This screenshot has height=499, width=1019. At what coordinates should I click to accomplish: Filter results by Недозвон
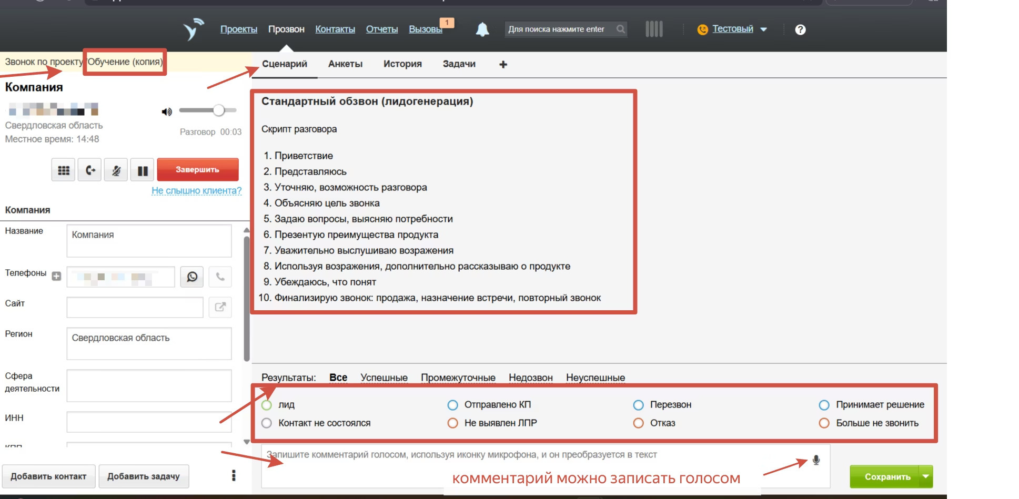click(531, 378)
